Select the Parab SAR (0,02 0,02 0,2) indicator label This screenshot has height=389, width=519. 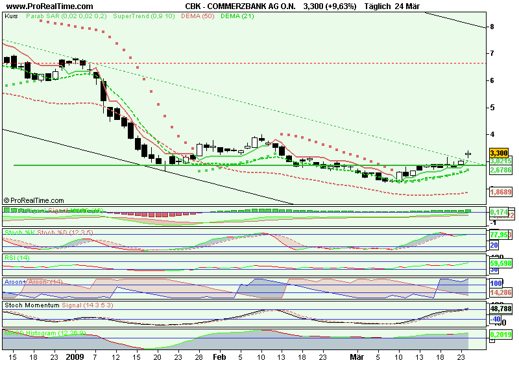click(66, 16)
